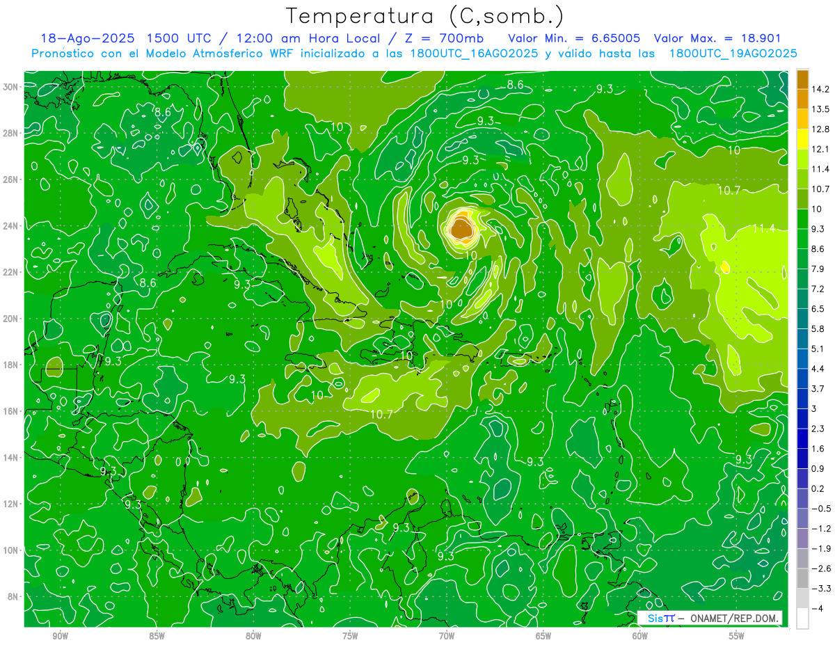Pick the gray swatch between -3.3 and -2.6

(x=802, y=578)
